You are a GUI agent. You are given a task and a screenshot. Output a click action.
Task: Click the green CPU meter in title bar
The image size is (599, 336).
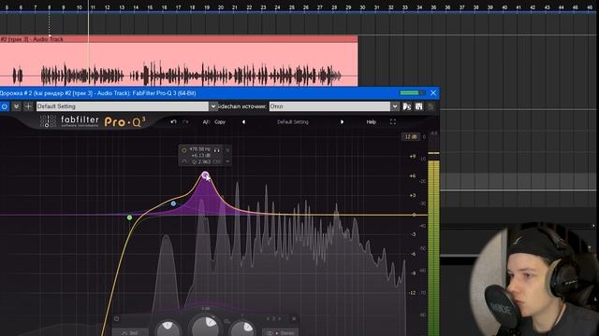tap(413, 93)
